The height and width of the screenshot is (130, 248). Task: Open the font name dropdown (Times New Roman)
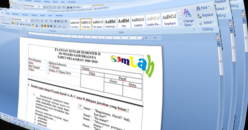click(x=25, y=20)
